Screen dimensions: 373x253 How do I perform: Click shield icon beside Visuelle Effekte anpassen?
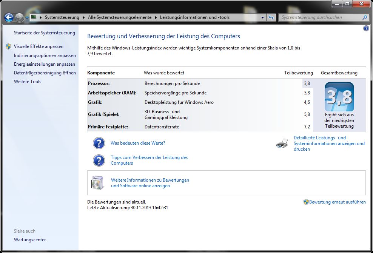click(8, 46)
